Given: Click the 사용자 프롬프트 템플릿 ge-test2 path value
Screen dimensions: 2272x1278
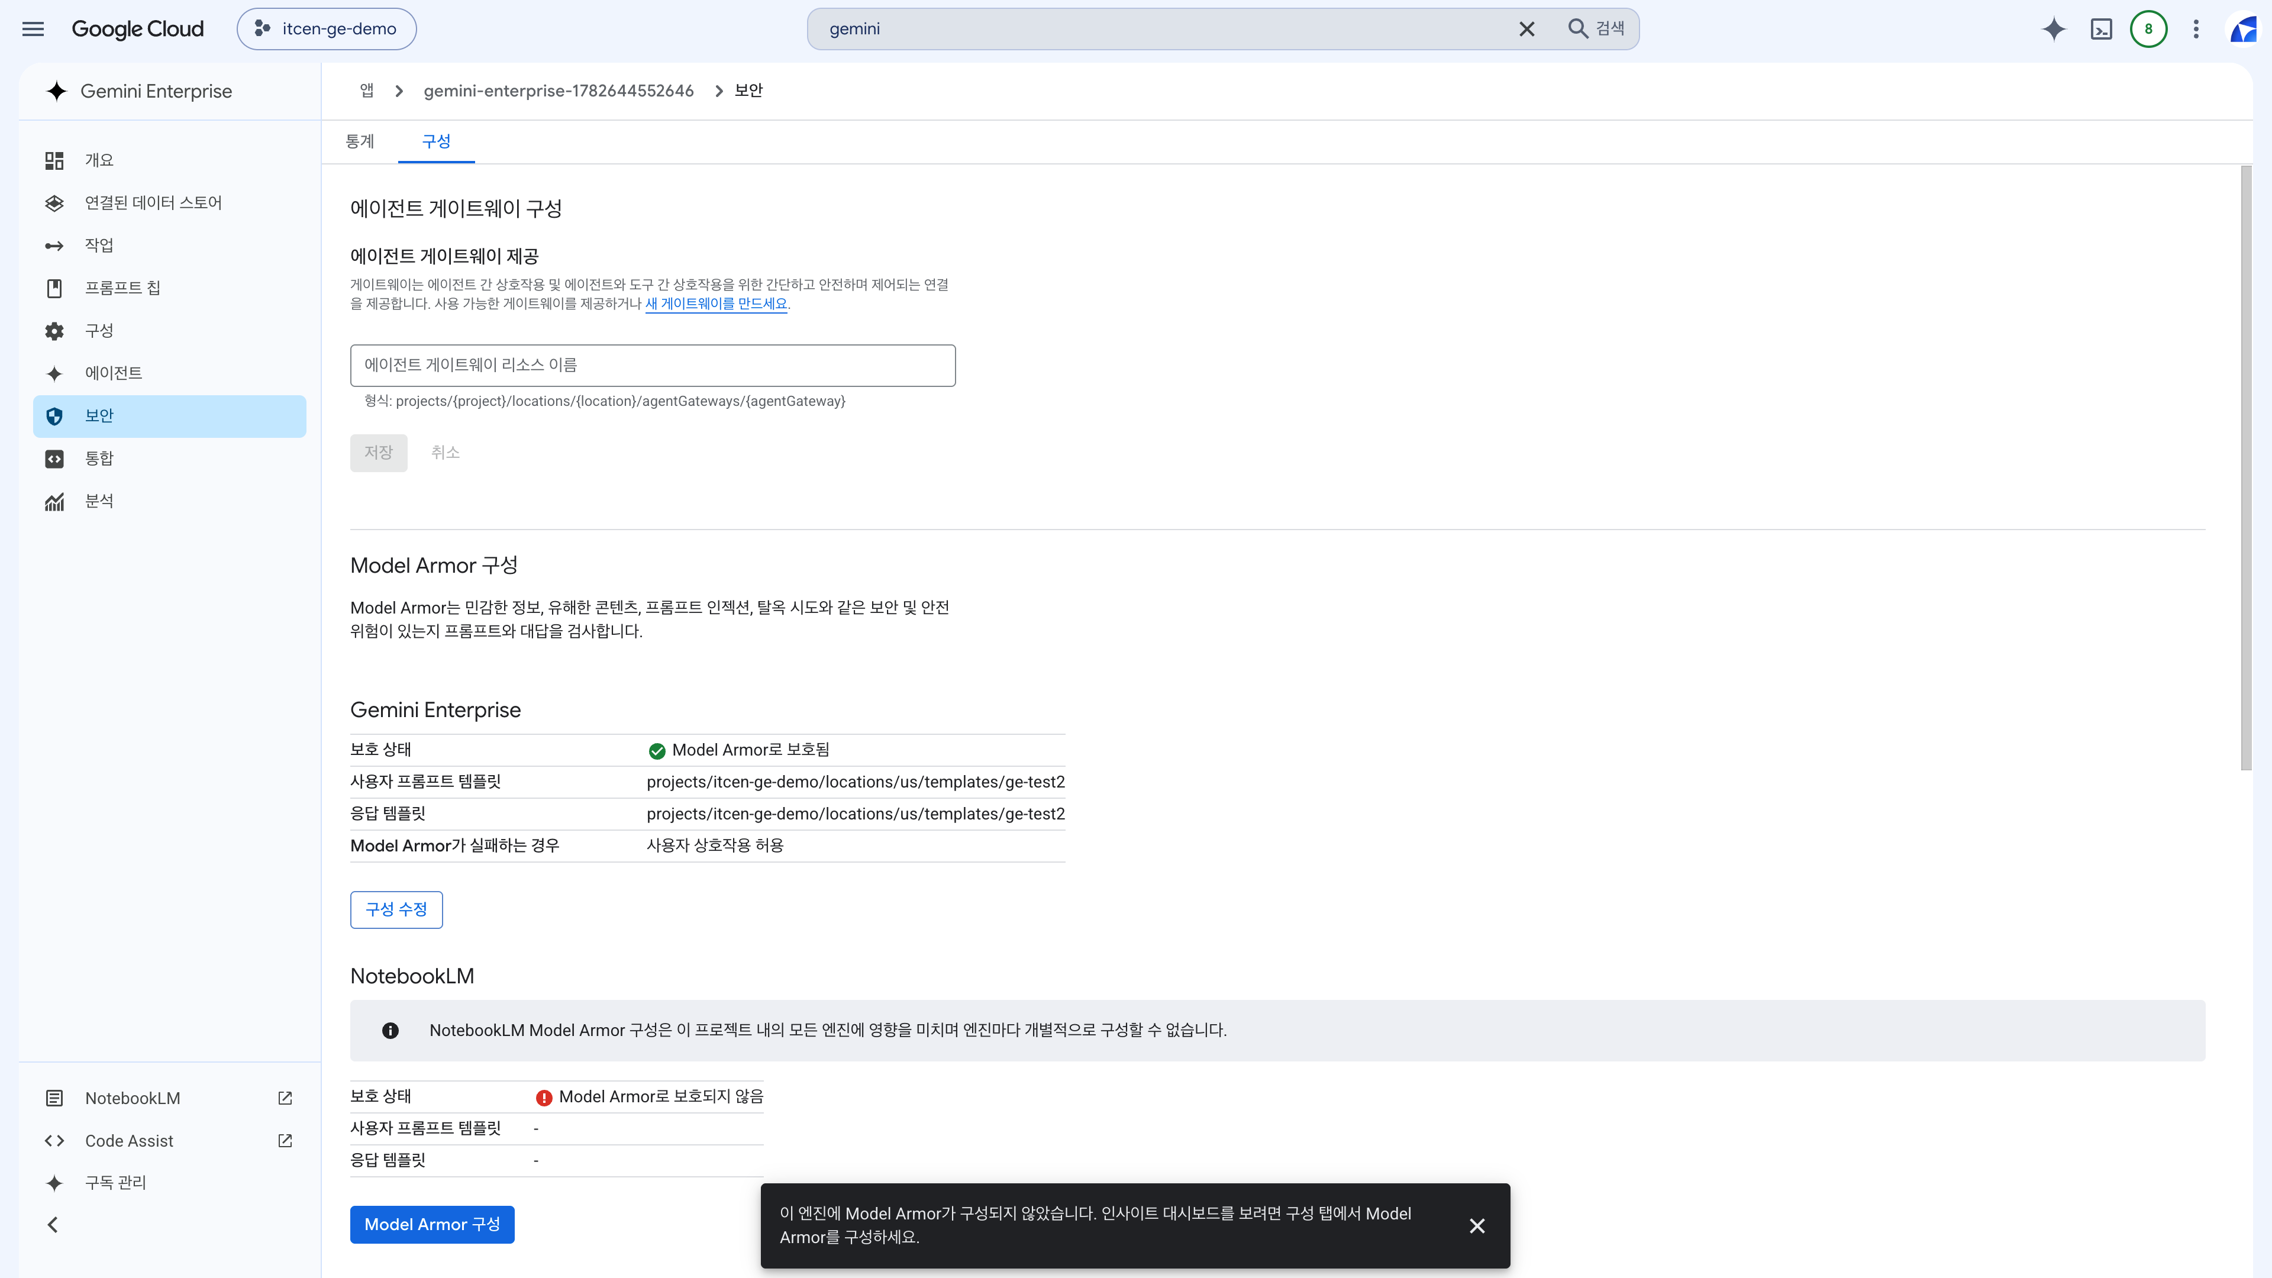Looking at the screenshot, I should 856,782.
